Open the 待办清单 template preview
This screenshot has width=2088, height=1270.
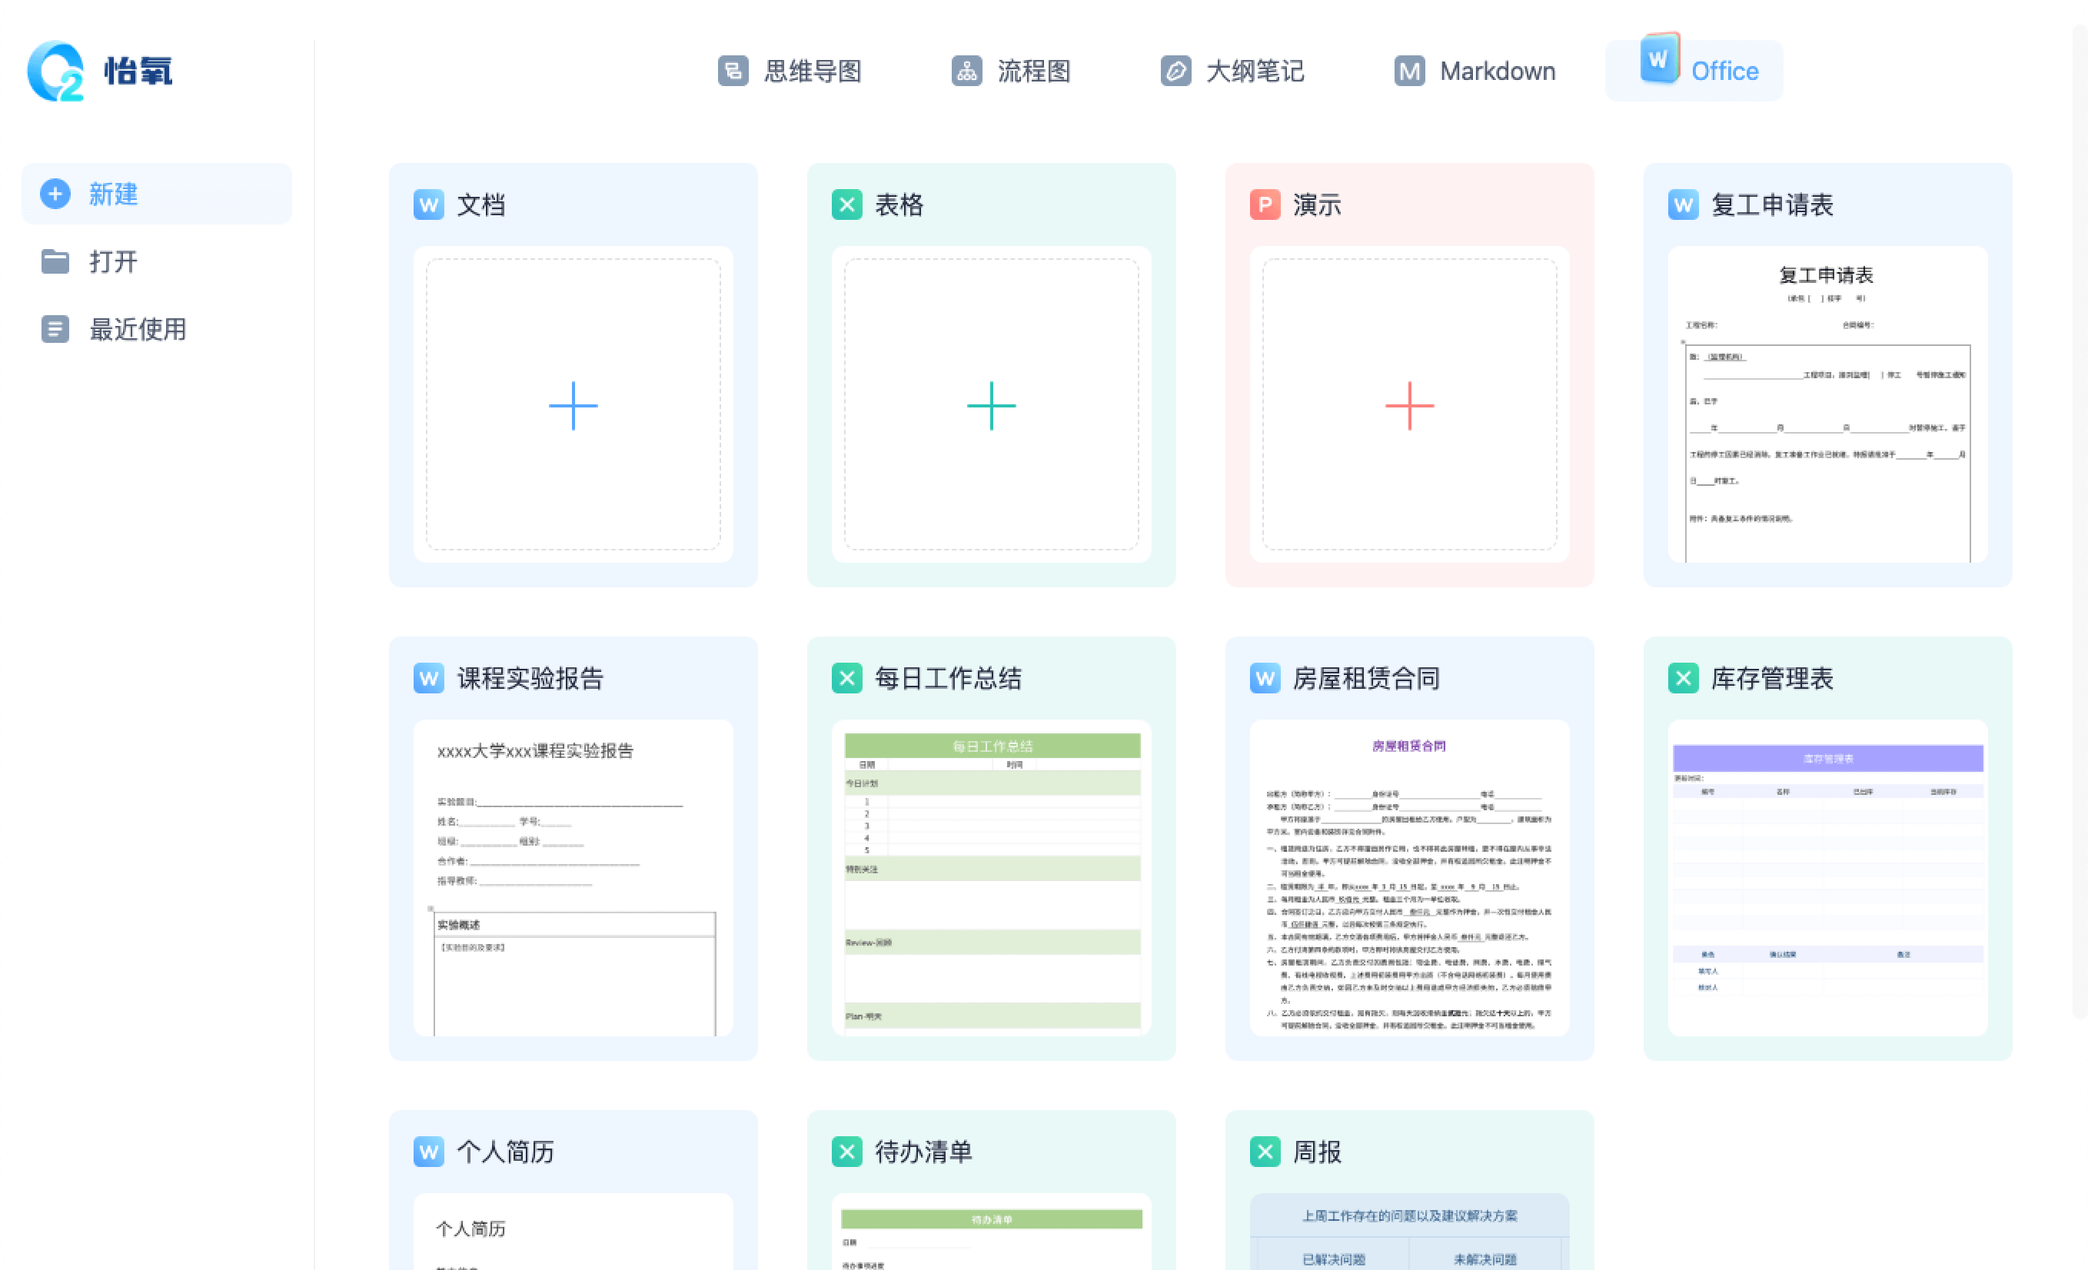point(992,1232)
